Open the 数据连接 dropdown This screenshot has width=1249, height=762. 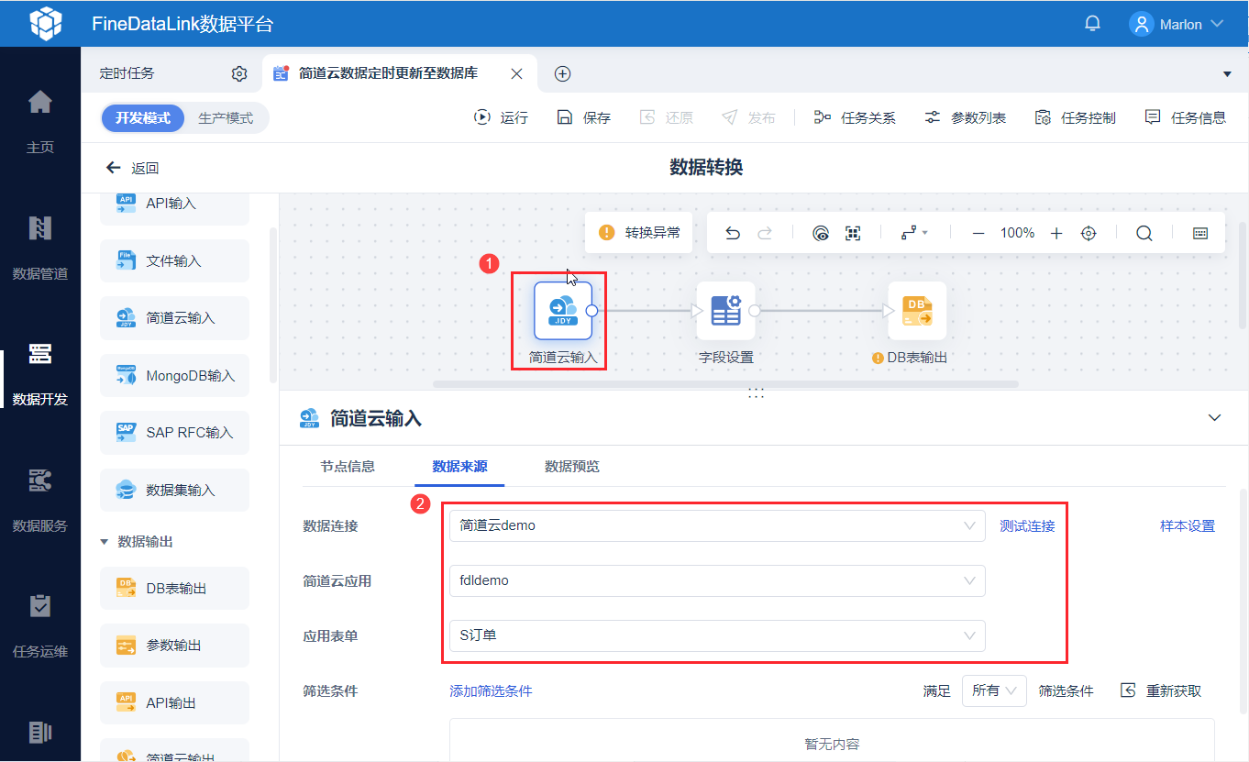click(x=717, y=526)
